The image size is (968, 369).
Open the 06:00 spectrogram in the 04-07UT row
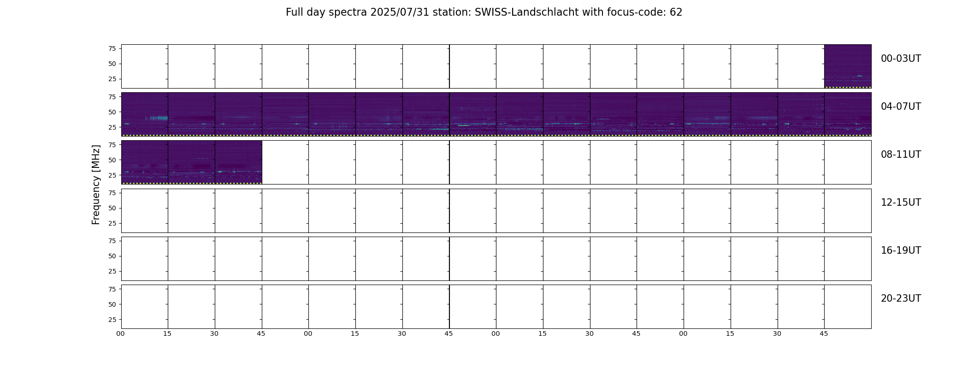click(519, 114)
